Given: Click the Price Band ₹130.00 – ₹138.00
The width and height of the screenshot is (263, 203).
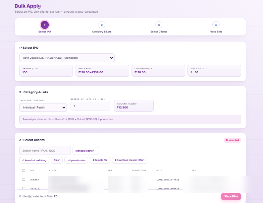Looking at the screenshot, I should [91, 72].
